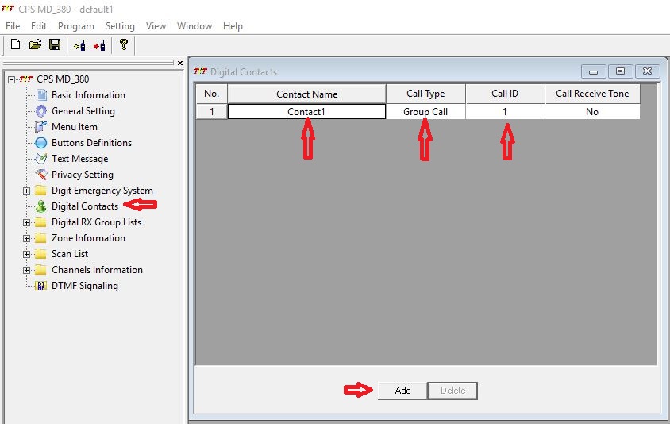
Task: Click the Add contact button
Action: click(x=402, y=391)
